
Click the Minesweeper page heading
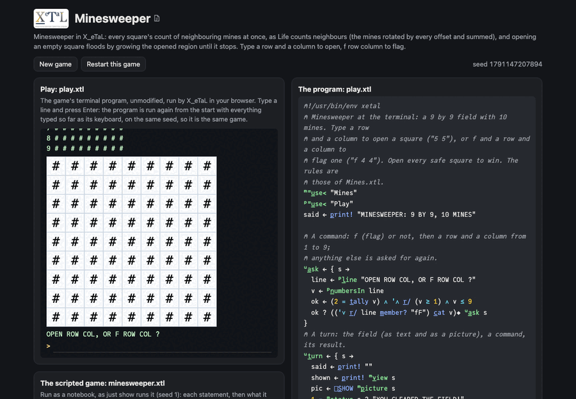pyautogui.click(x=113, y=19)
